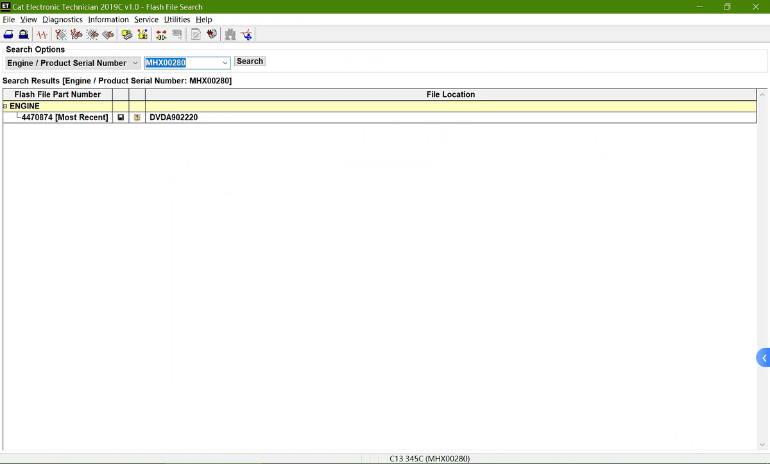Click the floppy disk icon beside 4470874
The width and height of the screenshot is (770, 464).
click(120, 117)
